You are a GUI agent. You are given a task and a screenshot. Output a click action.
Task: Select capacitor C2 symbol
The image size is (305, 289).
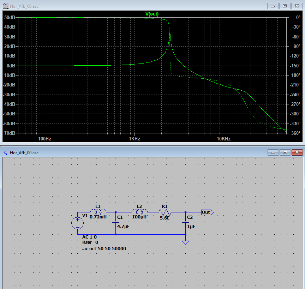point(185,222)
